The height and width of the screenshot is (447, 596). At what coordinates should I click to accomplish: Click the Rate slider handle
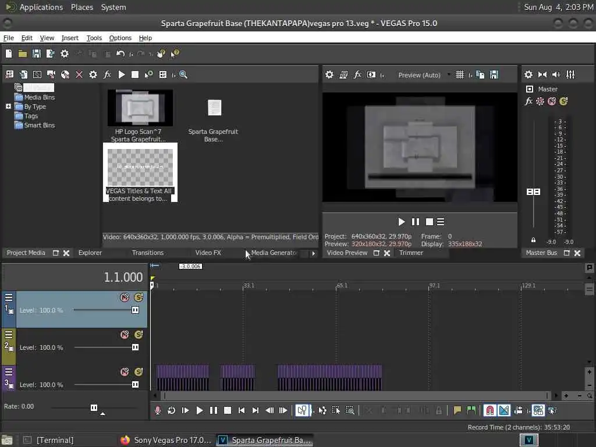[94, 408]
